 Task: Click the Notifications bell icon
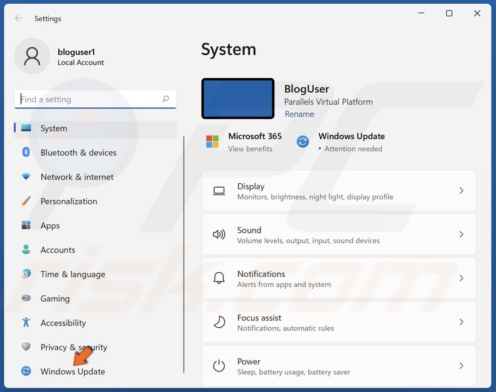point(219,278)
